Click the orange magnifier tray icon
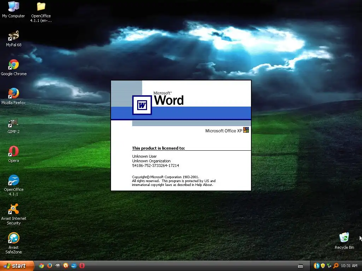Screen dimensions: 362x271 pos(336,266)
